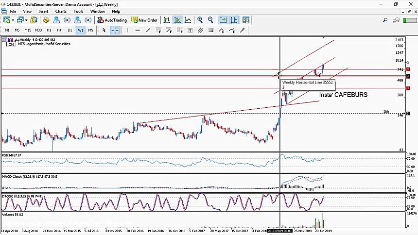Click the RSI(14) 67.87 indicator label

pyautogui.click(x=12, y=155)
